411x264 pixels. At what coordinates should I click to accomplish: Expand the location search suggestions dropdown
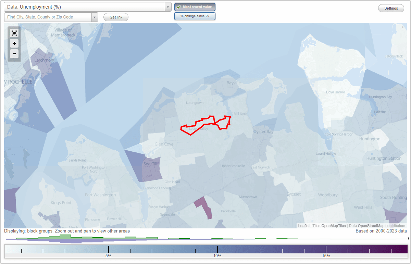coord(95,17)
